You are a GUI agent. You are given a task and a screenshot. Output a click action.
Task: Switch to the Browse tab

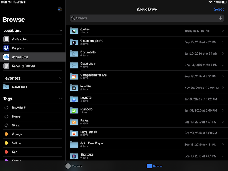coord(154,166)
